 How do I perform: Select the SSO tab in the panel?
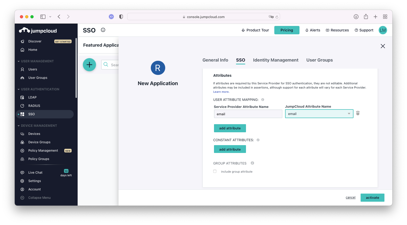coord(240,60)
